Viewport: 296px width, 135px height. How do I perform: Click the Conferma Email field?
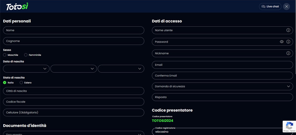(222, 76)
